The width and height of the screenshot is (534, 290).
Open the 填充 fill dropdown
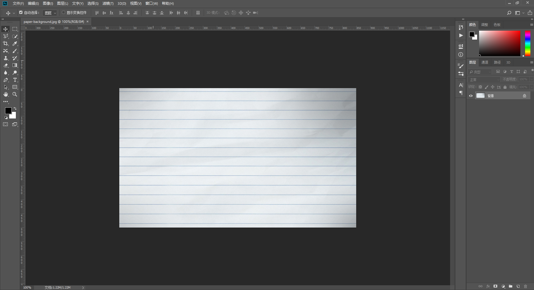click(531, 87)
